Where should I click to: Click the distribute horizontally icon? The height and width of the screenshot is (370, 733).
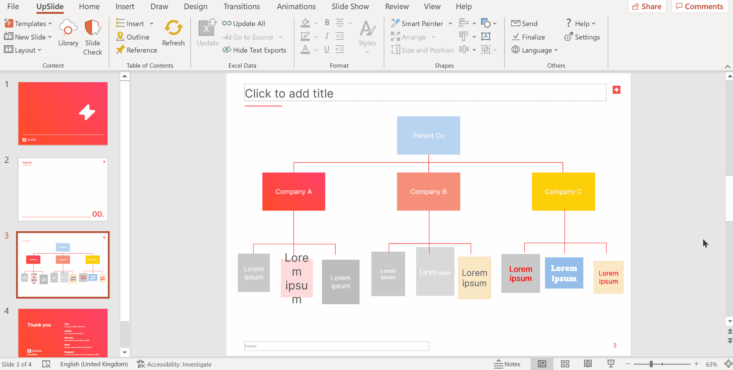[x=464, y=49]
